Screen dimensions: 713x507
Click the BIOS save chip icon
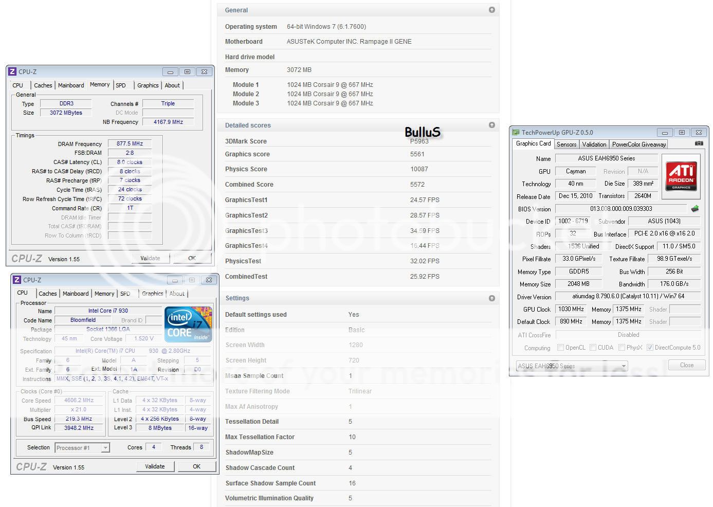click(694, 209)
